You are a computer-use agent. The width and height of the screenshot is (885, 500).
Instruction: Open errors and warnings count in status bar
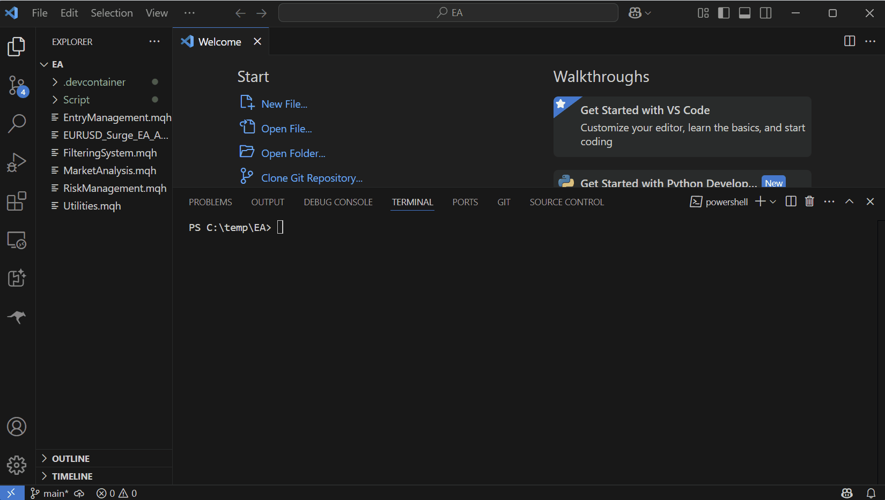click(x=116, y=494)
